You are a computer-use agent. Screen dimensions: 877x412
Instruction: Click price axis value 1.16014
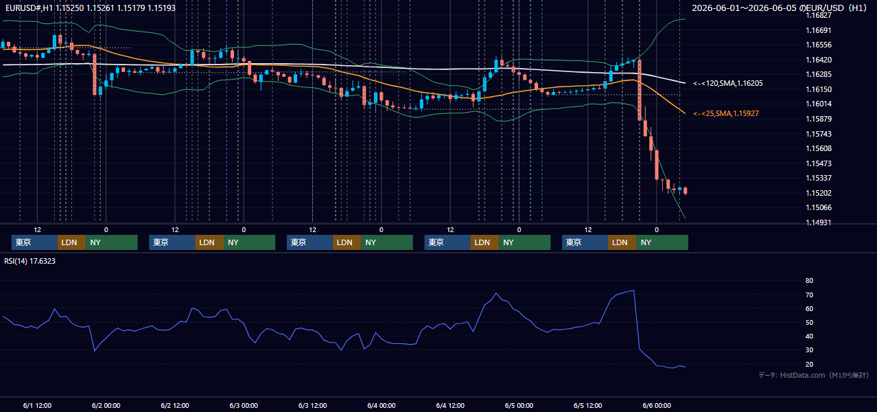click(818, 104)
